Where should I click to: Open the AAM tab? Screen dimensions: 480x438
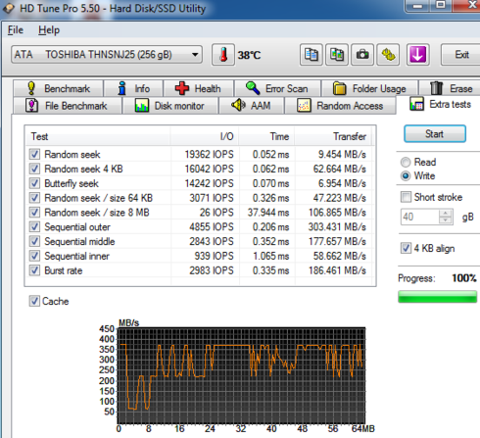click(x=251, y=106)
